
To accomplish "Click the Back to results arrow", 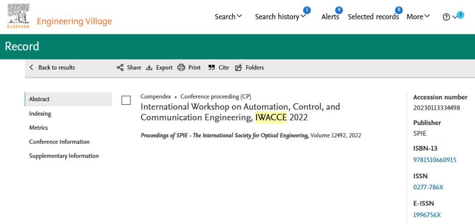I will tap(32, 68).
